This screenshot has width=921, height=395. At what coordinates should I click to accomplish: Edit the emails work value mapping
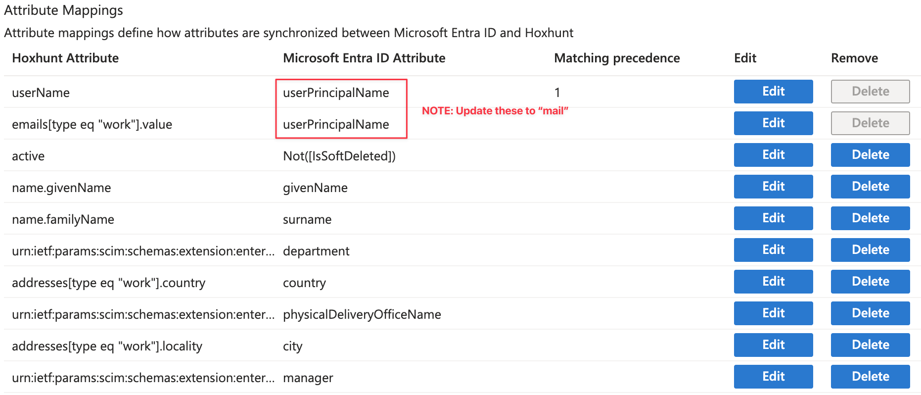click(773, 123)
